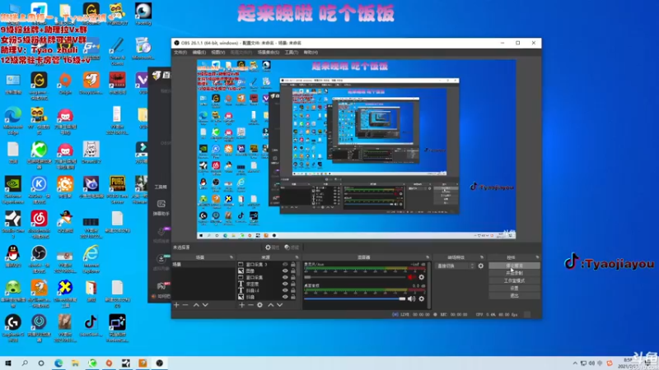Screen dimensions: 659x370
Task: Open the QQ penguin desktop shortcut
Action: (x=13, y=257)
